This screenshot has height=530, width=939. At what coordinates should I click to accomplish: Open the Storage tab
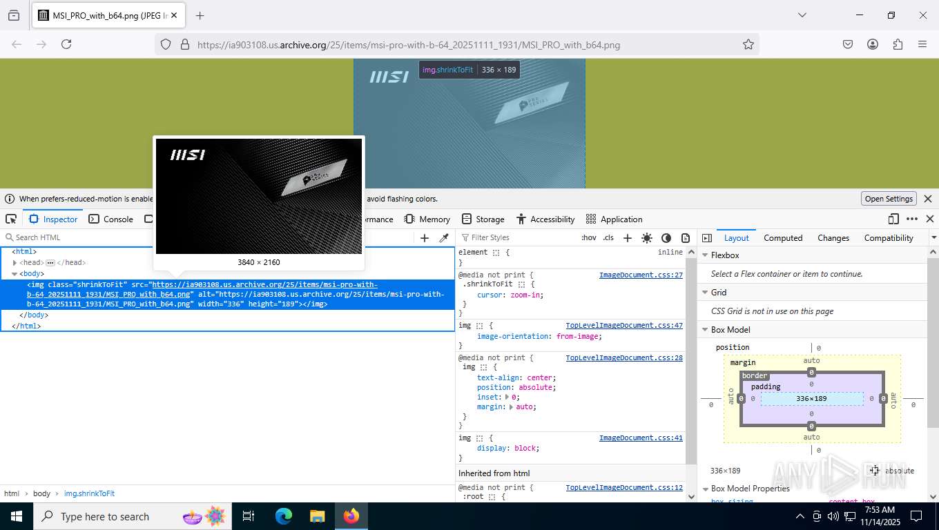483,219
